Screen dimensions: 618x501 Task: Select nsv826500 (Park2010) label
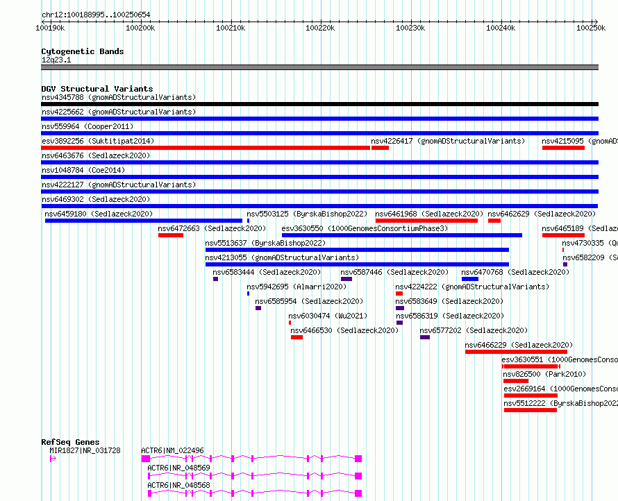(544, 374)
